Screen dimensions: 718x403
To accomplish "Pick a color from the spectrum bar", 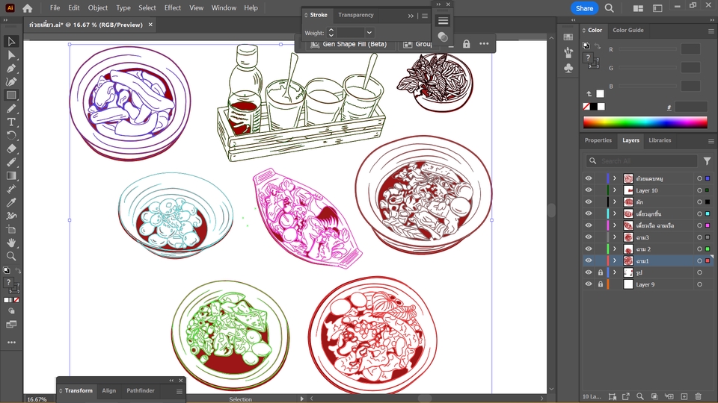I will (645, 122).
